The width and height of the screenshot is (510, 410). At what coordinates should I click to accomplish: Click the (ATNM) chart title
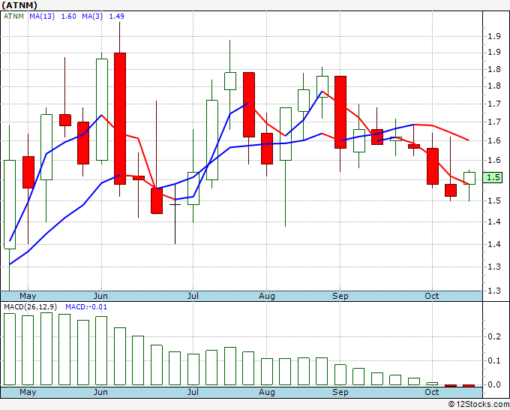(x=19, y=5)
